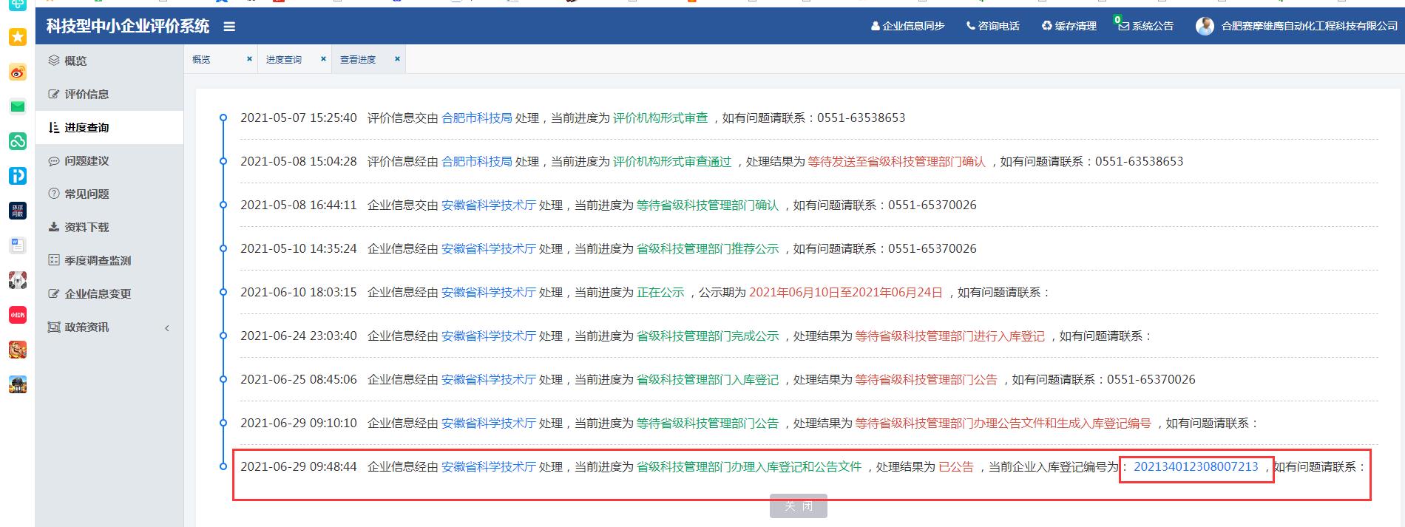Image resolution: width=1405 pixels, height=527 pixels.
Task: Expand the 政策资讯 sidebar chevron
Action: tap(167, 327)
